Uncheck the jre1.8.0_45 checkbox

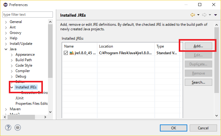pyautogui.click(x=66, y=53)
